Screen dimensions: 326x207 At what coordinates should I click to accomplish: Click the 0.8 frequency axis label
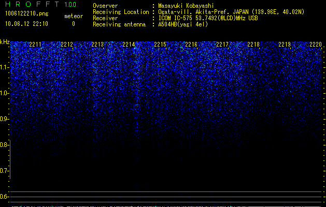4,145
